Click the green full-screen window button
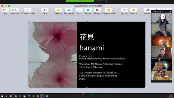The height and width of the screenshot is (98, 174). (x=9, y=6)
